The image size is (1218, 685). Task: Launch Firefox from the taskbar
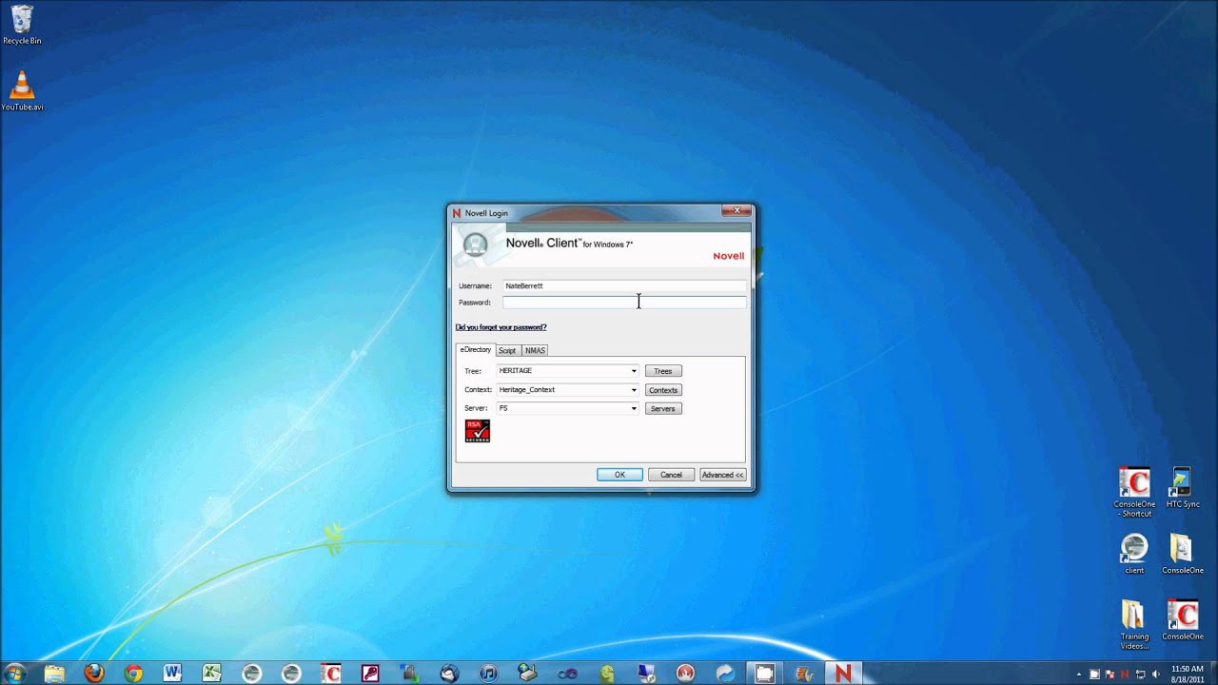click(x=93, y=673)
